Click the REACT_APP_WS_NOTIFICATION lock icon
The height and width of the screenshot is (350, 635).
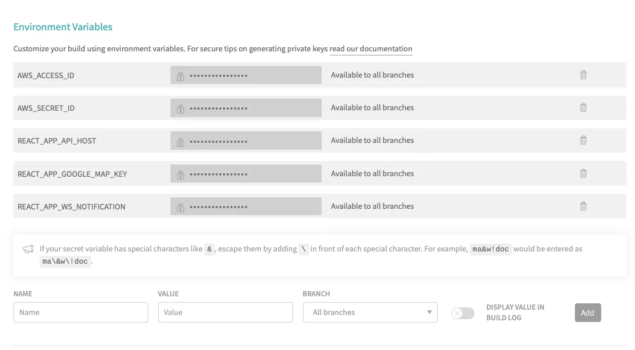pos(180,206)
